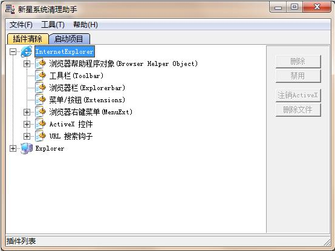Screen dimensions: 335x251
Task: Select the 菜单/按钮 (Extensions) tree item
Action: pos(87,100)
